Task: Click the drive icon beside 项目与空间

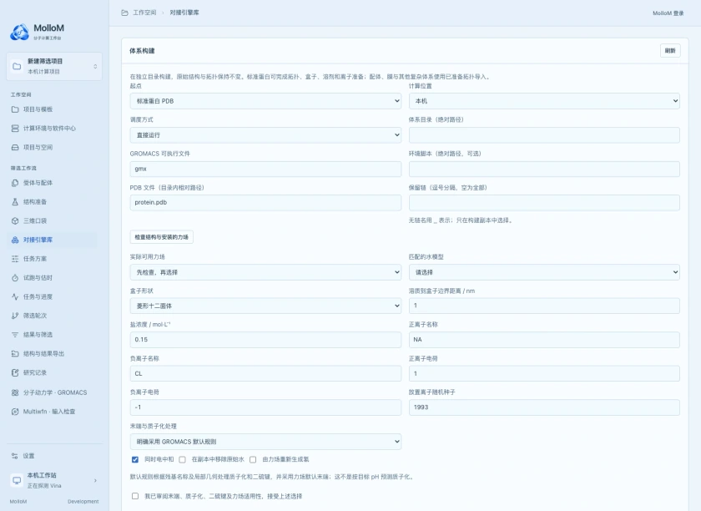Action: (x=15, y=147)
